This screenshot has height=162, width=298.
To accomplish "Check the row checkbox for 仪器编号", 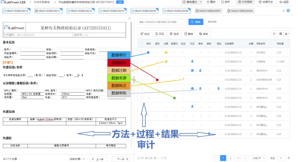I will tap(142, 61).
